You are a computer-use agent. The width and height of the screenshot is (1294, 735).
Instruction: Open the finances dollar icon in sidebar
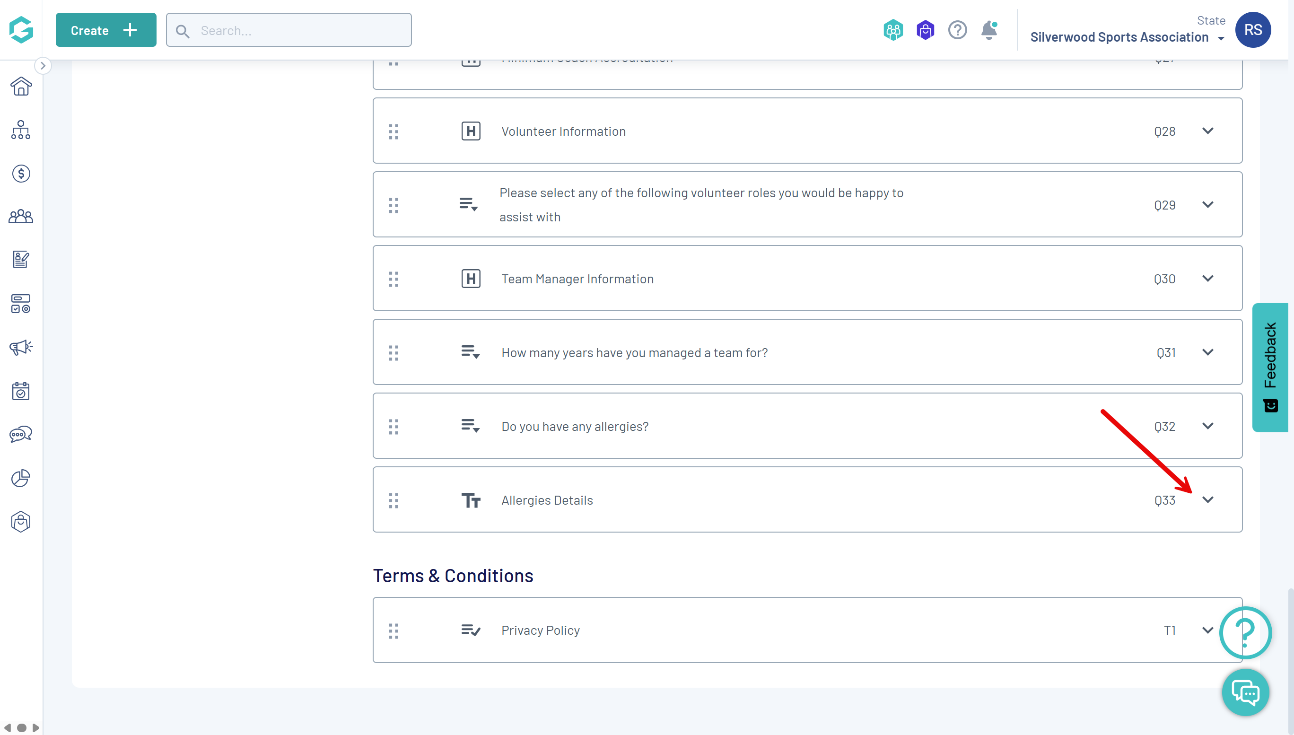tap(21, 174)
